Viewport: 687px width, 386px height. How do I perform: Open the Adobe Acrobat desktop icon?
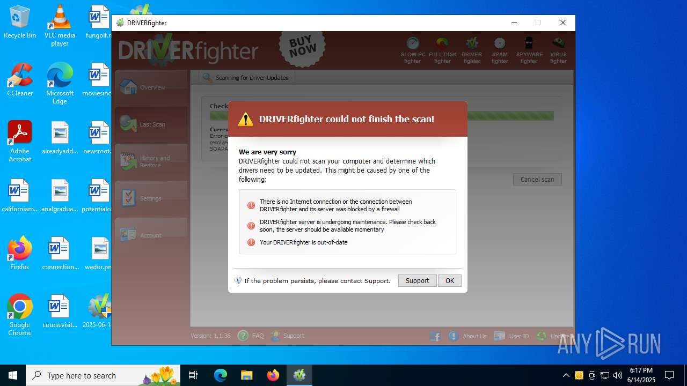point(20,142)
